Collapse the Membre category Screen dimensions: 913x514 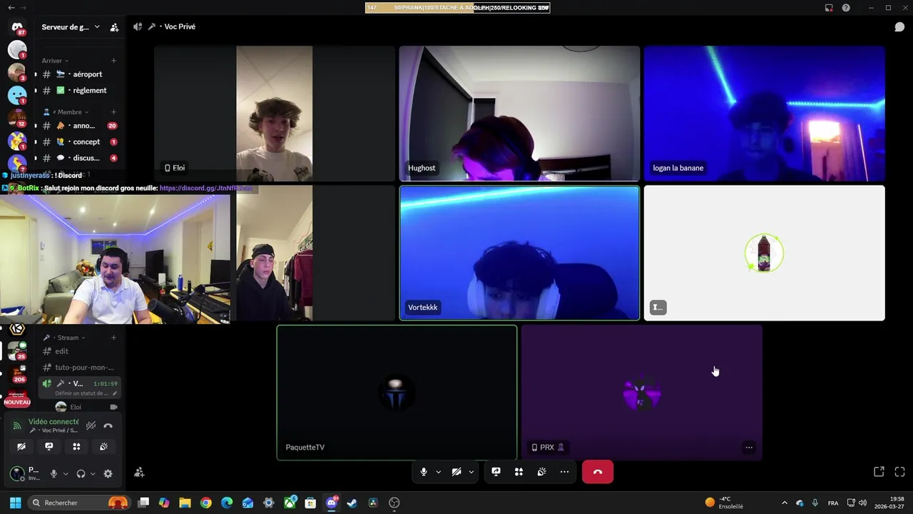point(66,112)
